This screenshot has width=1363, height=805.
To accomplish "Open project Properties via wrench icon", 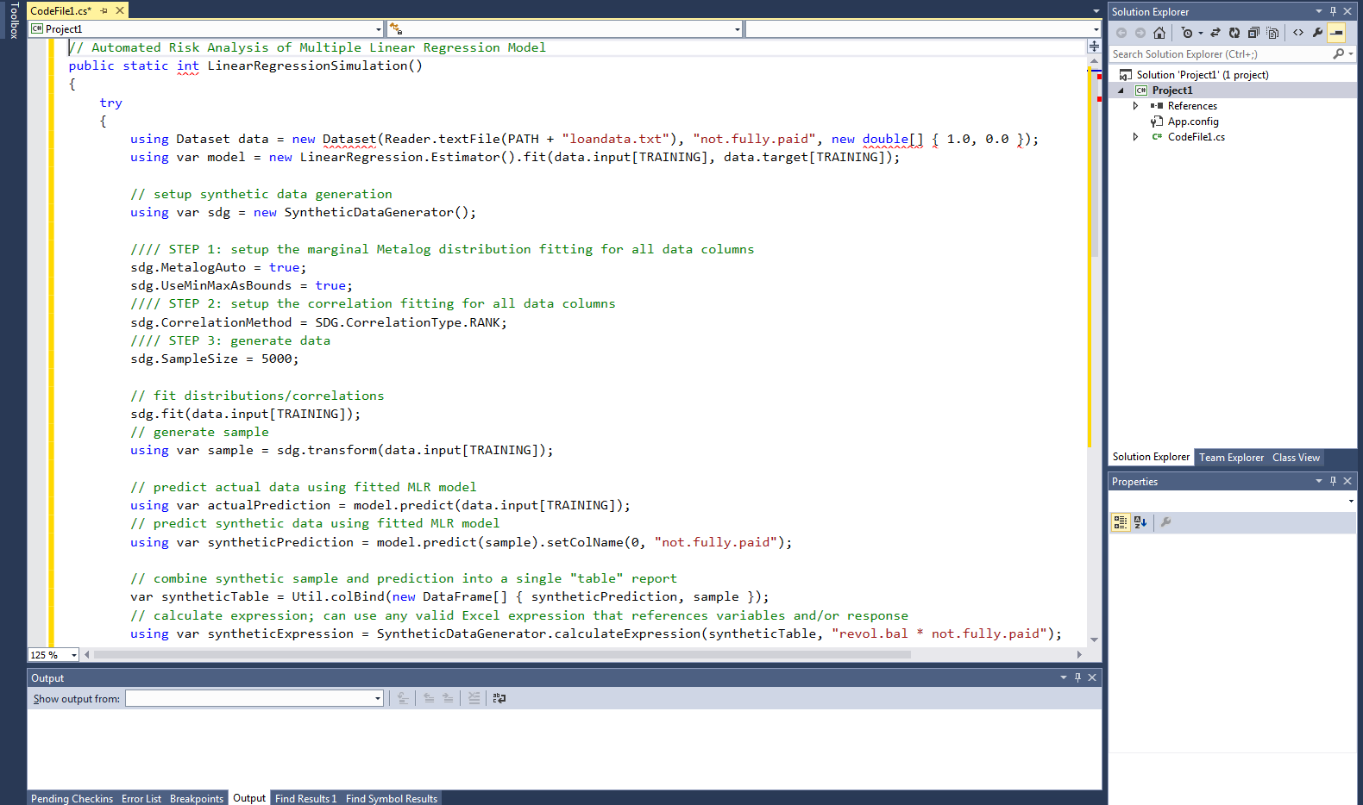I will (1317, 33).
